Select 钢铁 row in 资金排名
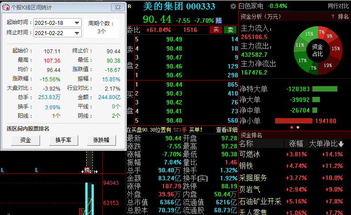Image resolution: width=351 pixels, height=215 pixels. 294,166
